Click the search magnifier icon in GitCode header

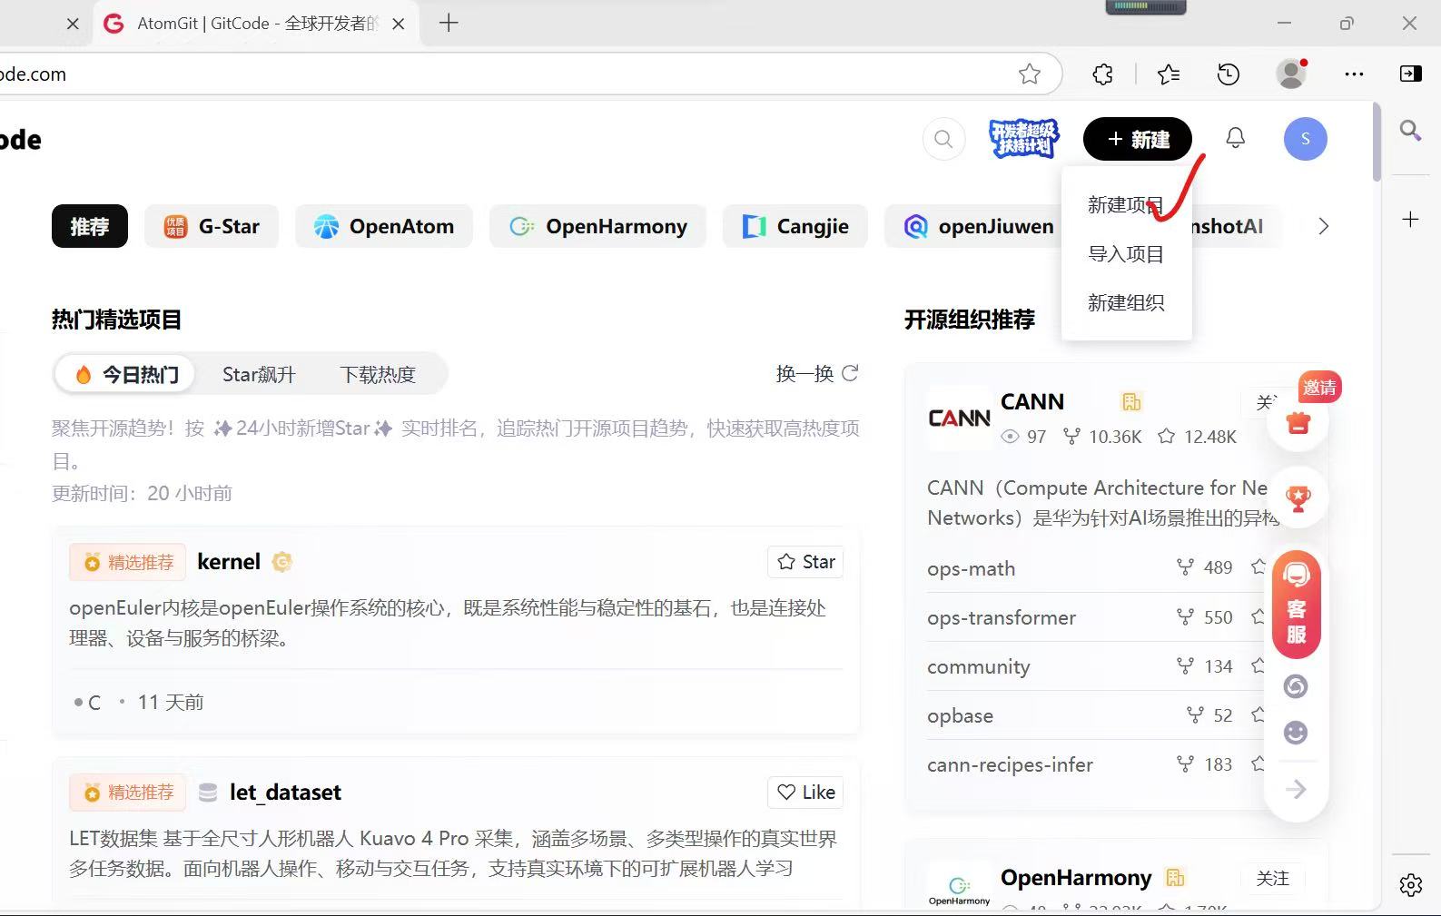943,139
